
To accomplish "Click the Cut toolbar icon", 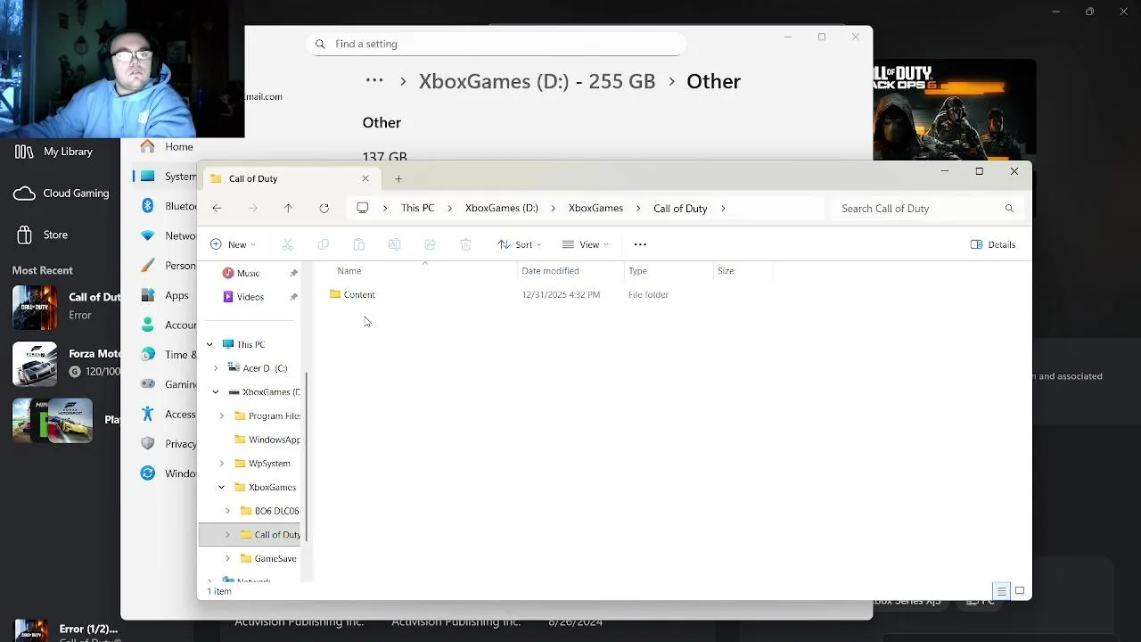I will (287, 244).
